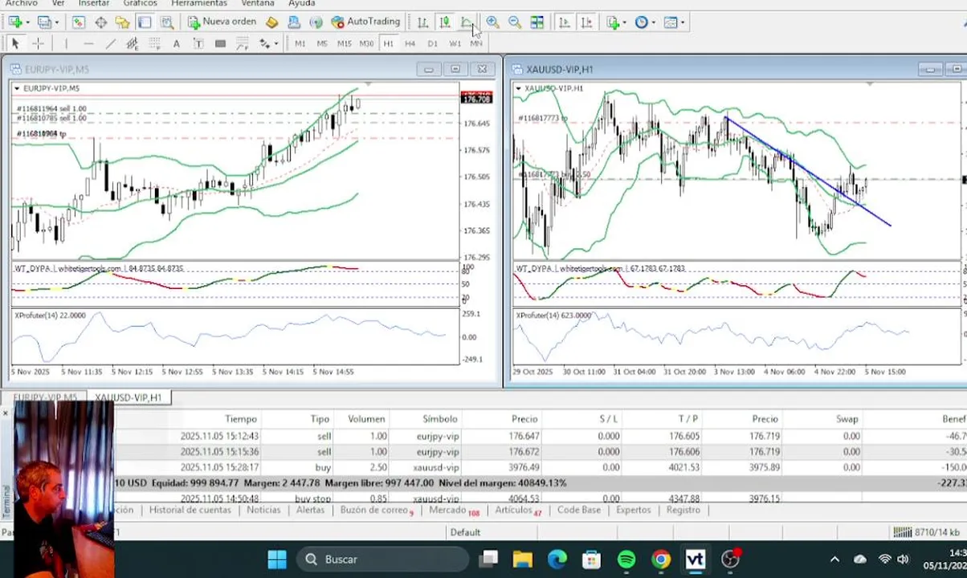Viewport: 967px width, 578px height.
Task: Select the Vertical Line tool
Action: [66, 43]
